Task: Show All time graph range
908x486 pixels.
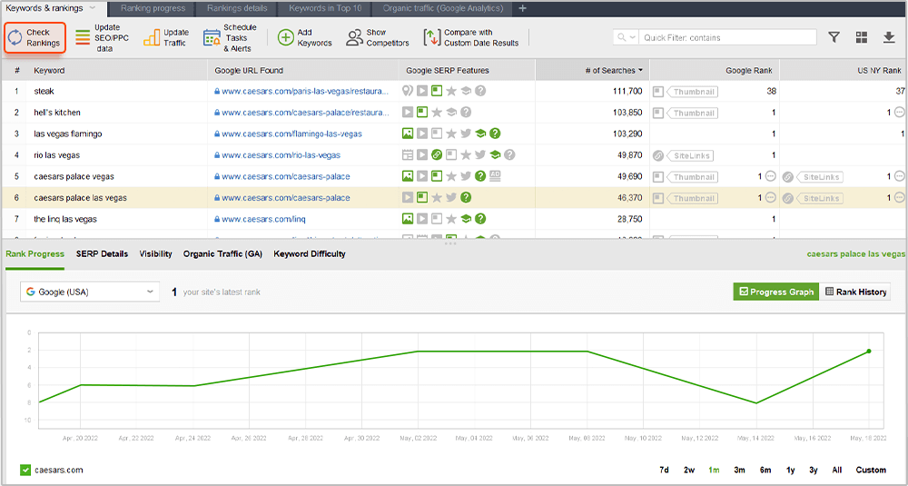Action: pyautogui.click(x=837, y=470)
